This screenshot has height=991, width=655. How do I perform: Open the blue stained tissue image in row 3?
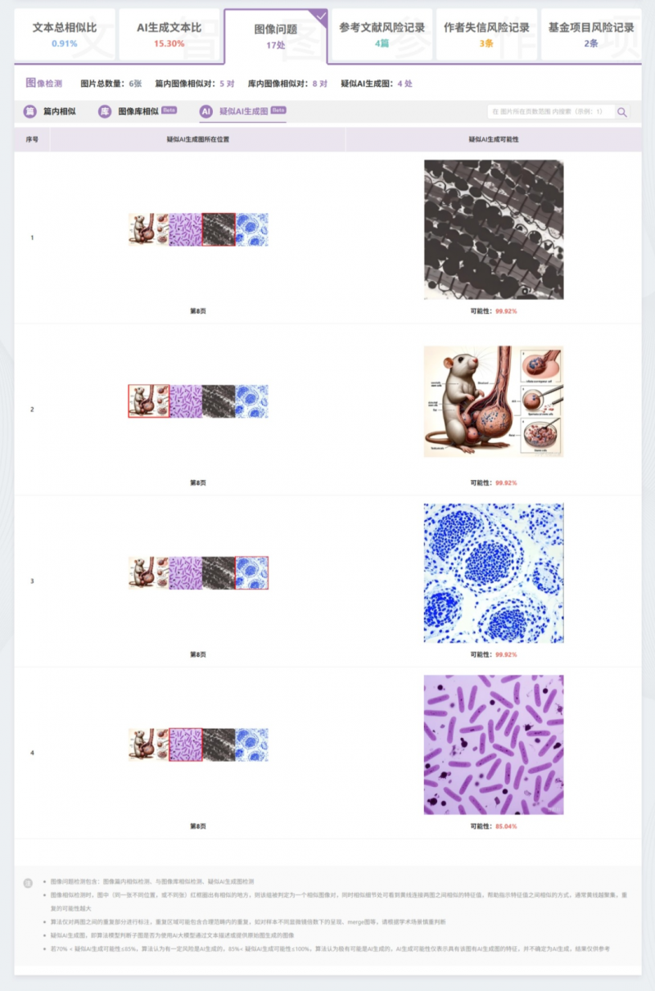[x=494, y=573]
